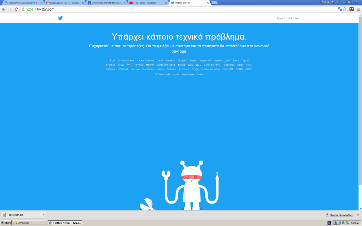Reload the Twitter error page

16,9
